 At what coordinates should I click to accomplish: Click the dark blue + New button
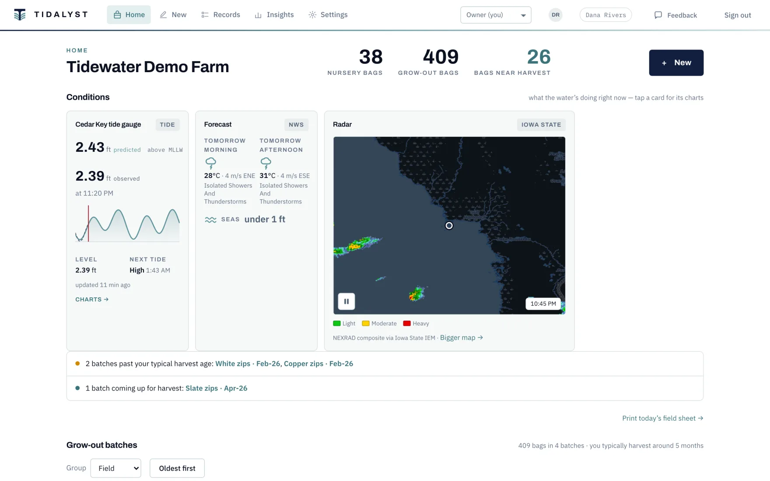coord(676,63)
